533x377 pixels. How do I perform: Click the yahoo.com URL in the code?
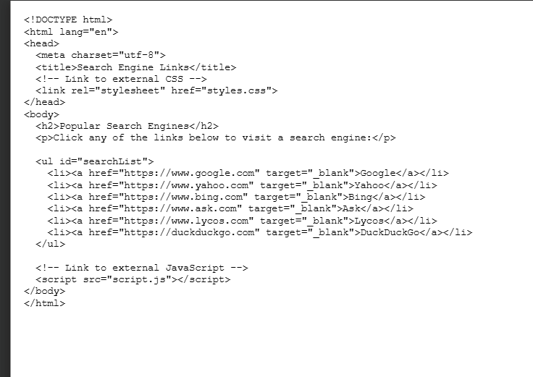(x=188, y=185)
